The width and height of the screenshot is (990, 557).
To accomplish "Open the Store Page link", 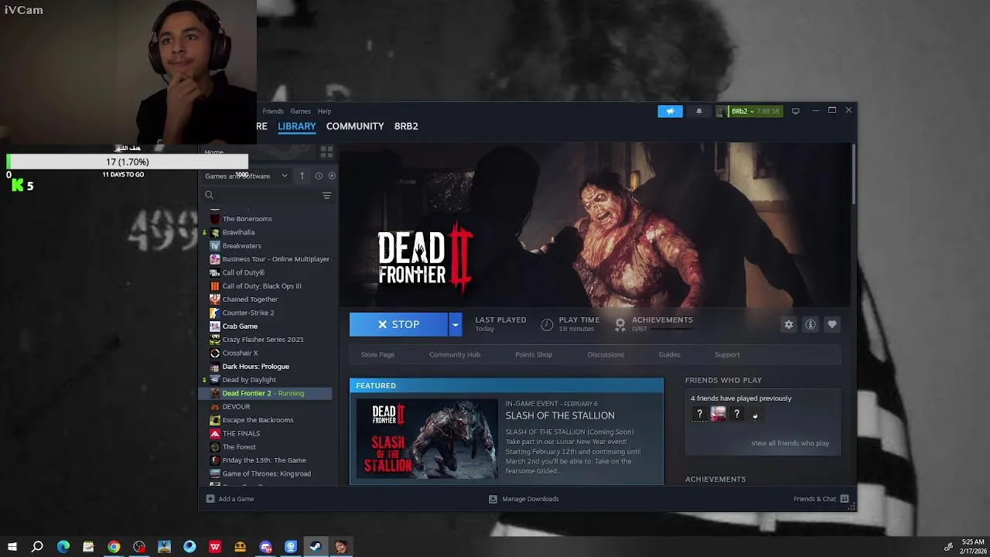I will 377,354.
